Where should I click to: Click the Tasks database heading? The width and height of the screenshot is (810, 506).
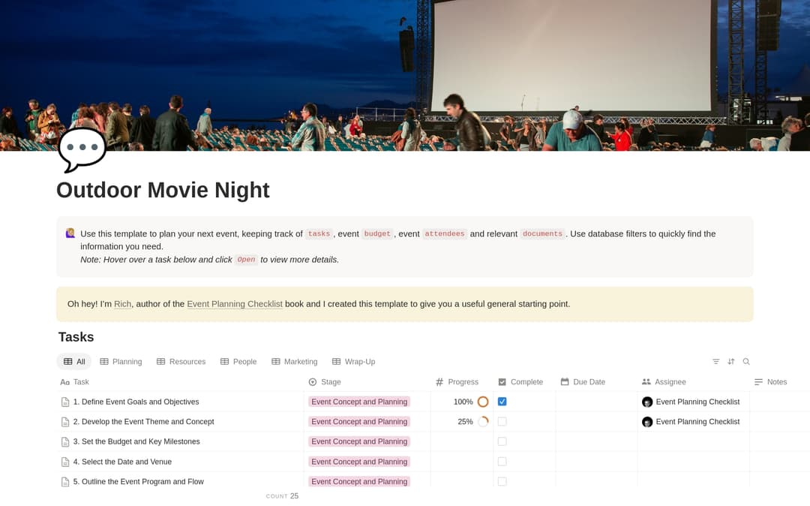tap(76, 337)
